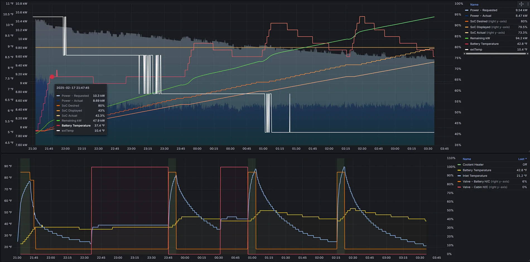Click the green Coolant Heater color swatch
This screenshot has width=530, height=262.
tap(459, 165)
